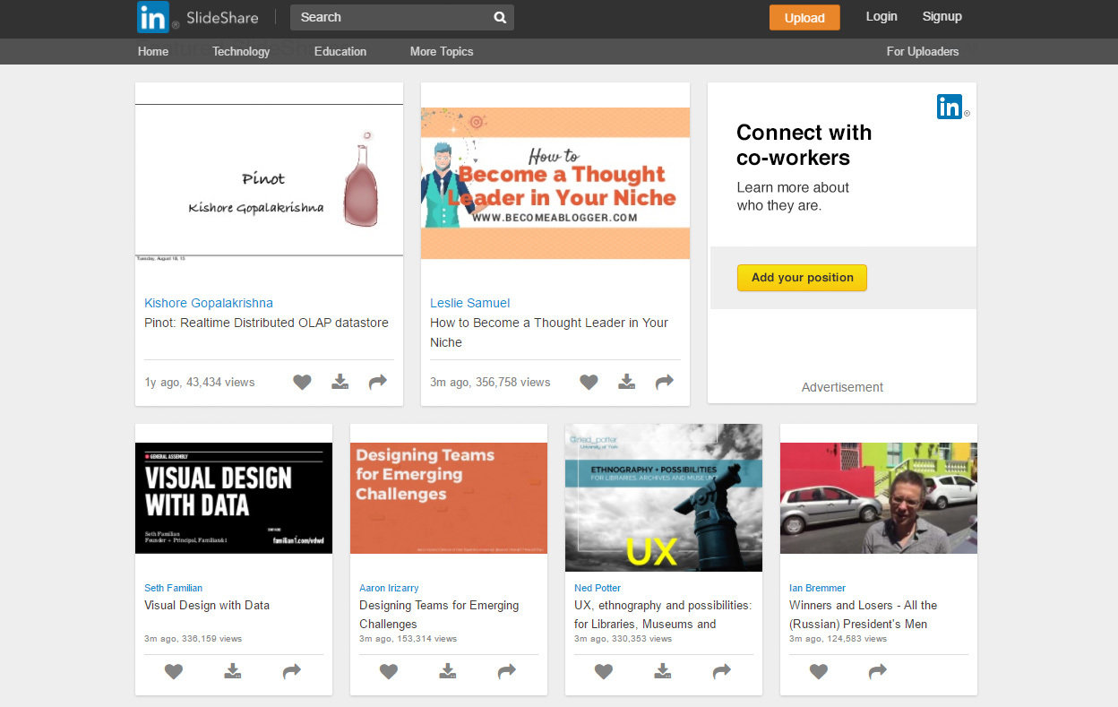Like the Pinot OLAP datastore slideshow
1118x707 pixels.
(303, 382)
